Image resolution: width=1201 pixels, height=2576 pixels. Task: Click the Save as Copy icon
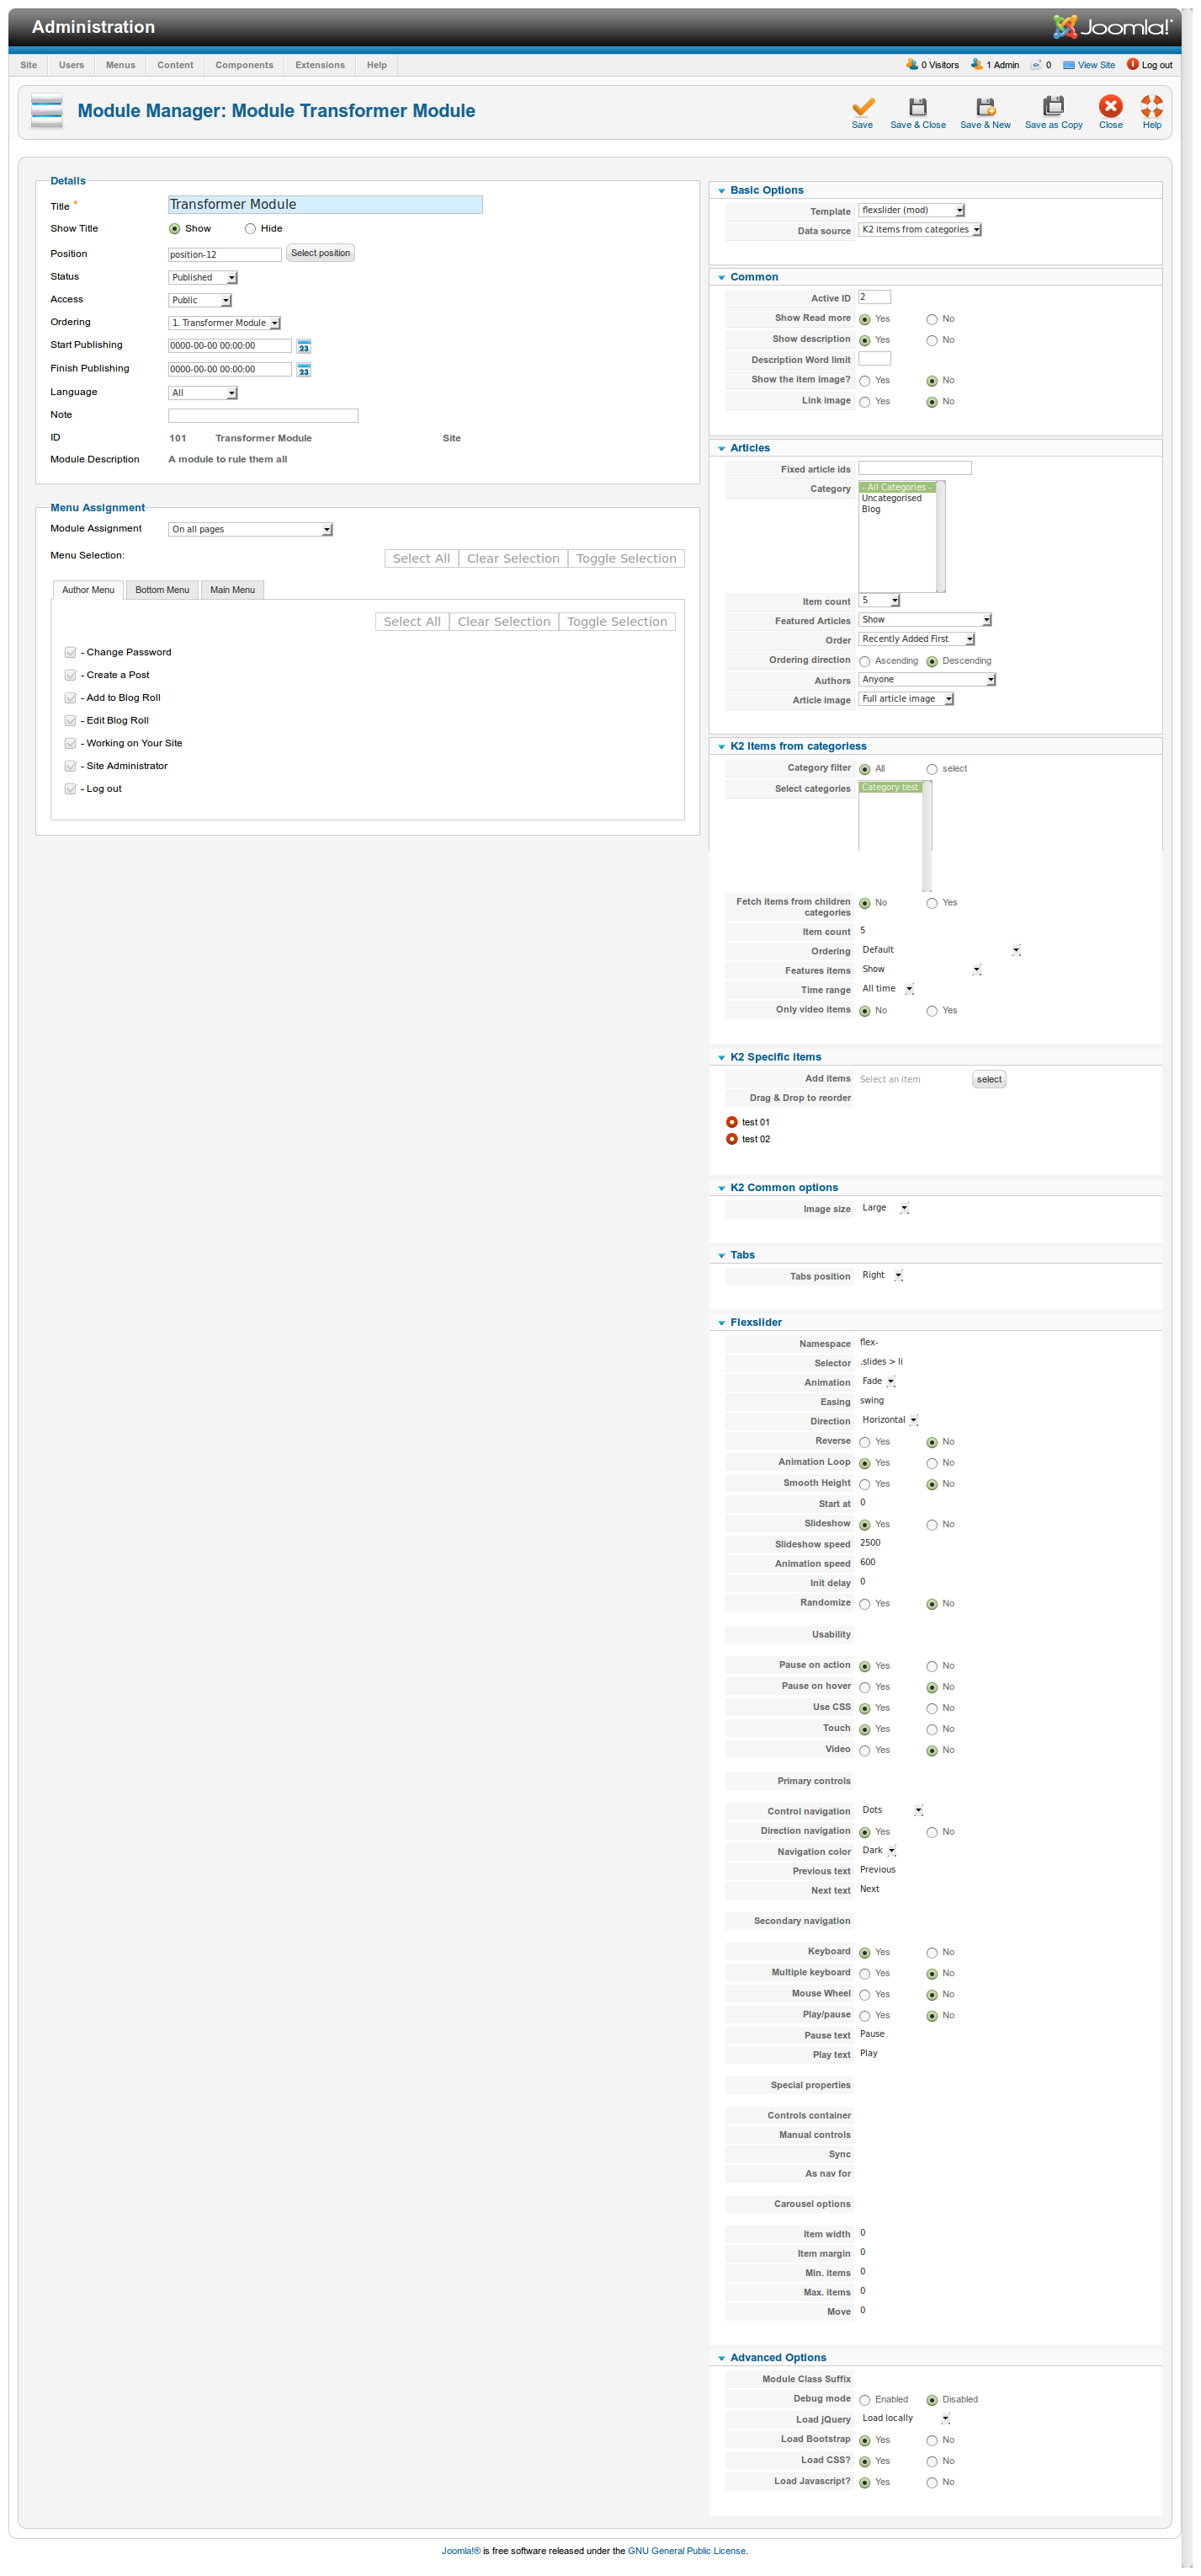pyautogui.click(x=1053, y=107)
